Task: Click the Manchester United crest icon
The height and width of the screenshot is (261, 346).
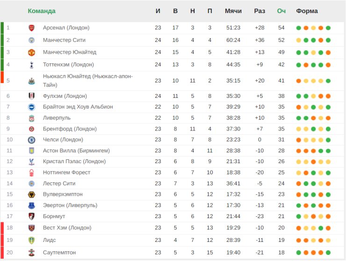Action: point(31,53)
